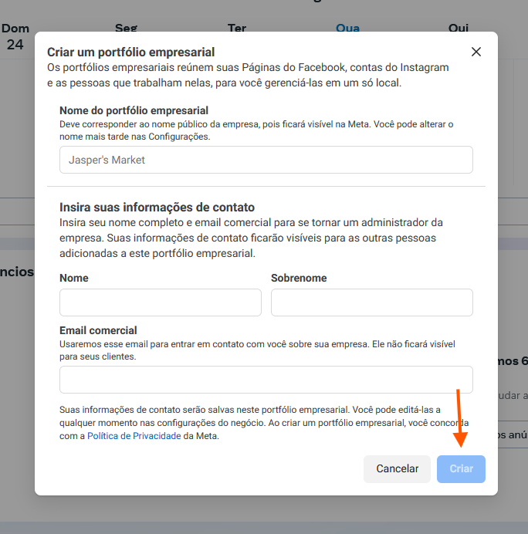
Task: Select the Ter calendar day header
Action: 237,28
